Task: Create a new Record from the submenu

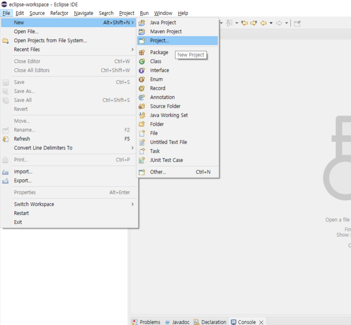Action: coord(177,88)
